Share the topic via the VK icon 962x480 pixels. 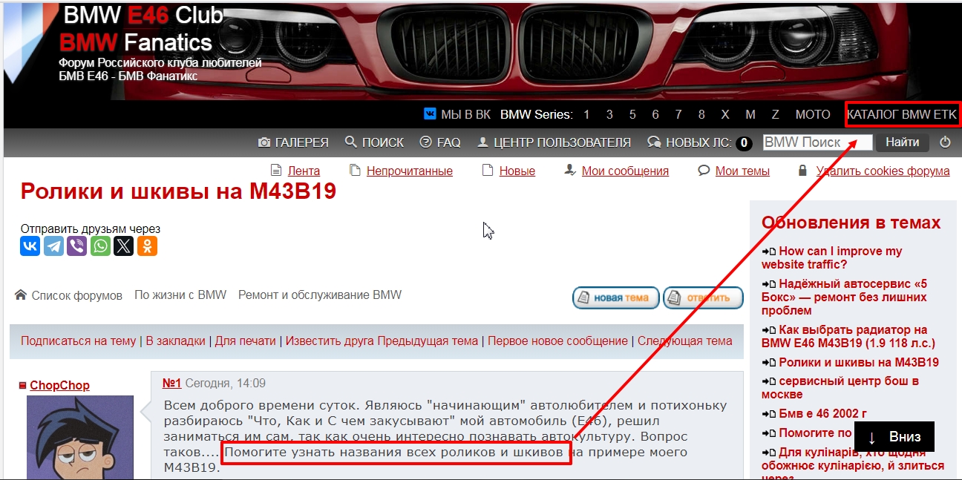[29, 246]
